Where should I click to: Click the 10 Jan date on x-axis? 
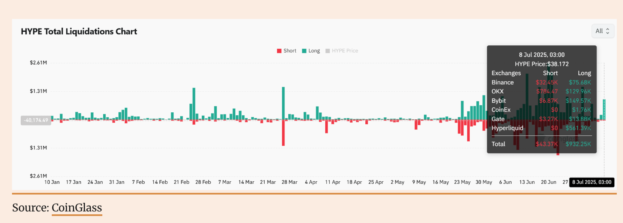(52, 182)
